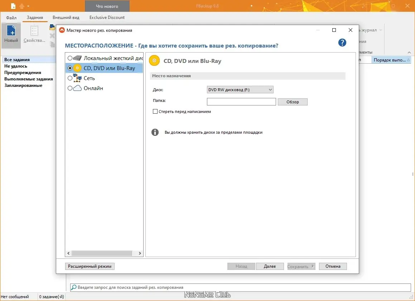Select Запланированные filter in sidebar

point(23,85)
